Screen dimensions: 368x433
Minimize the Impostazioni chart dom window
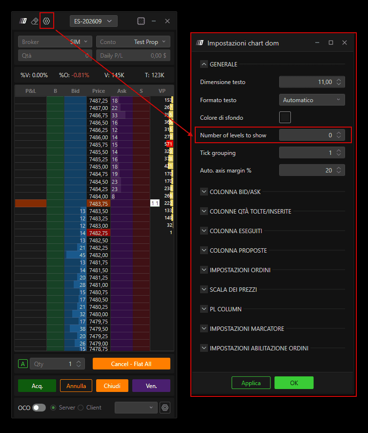[317, 43]
